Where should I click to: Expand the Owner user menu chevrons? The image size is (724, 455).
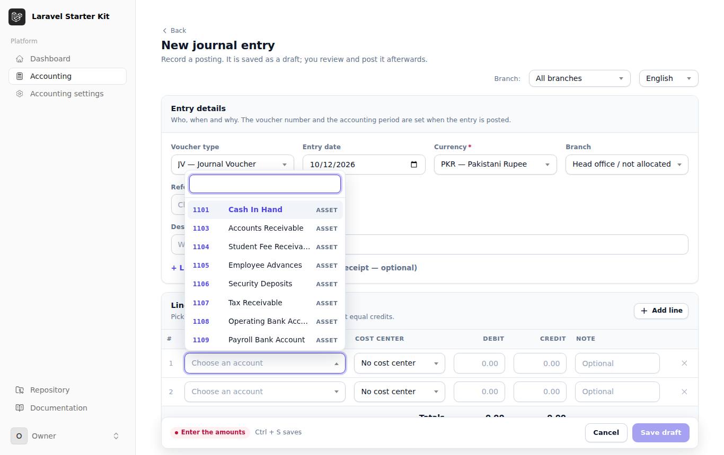[116, 436]
